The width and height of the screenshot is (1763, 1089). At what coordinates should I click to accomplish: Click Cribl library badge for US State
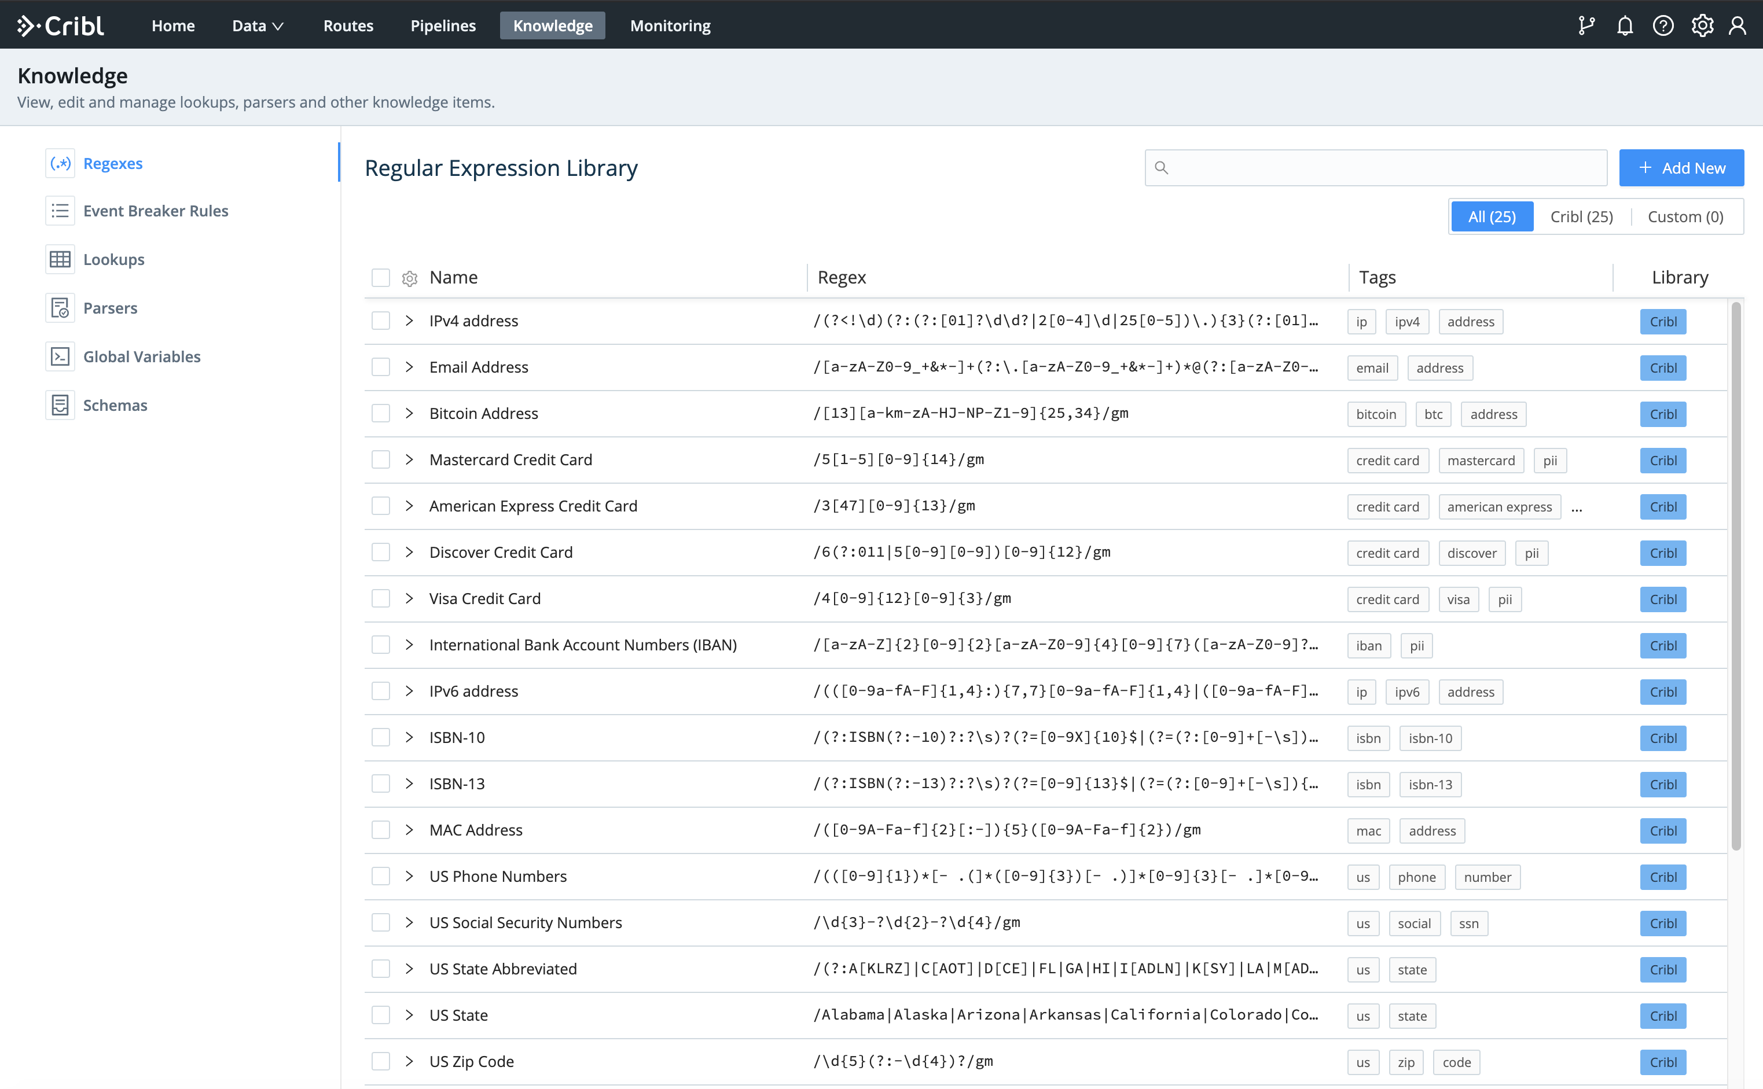pos(1663,1016)
